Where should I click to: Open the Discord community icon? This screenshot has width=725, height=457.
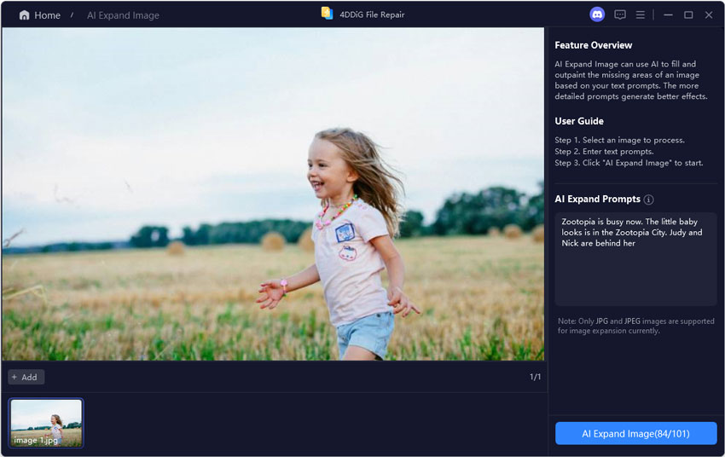pyautogui.click(x=597, y=14)
